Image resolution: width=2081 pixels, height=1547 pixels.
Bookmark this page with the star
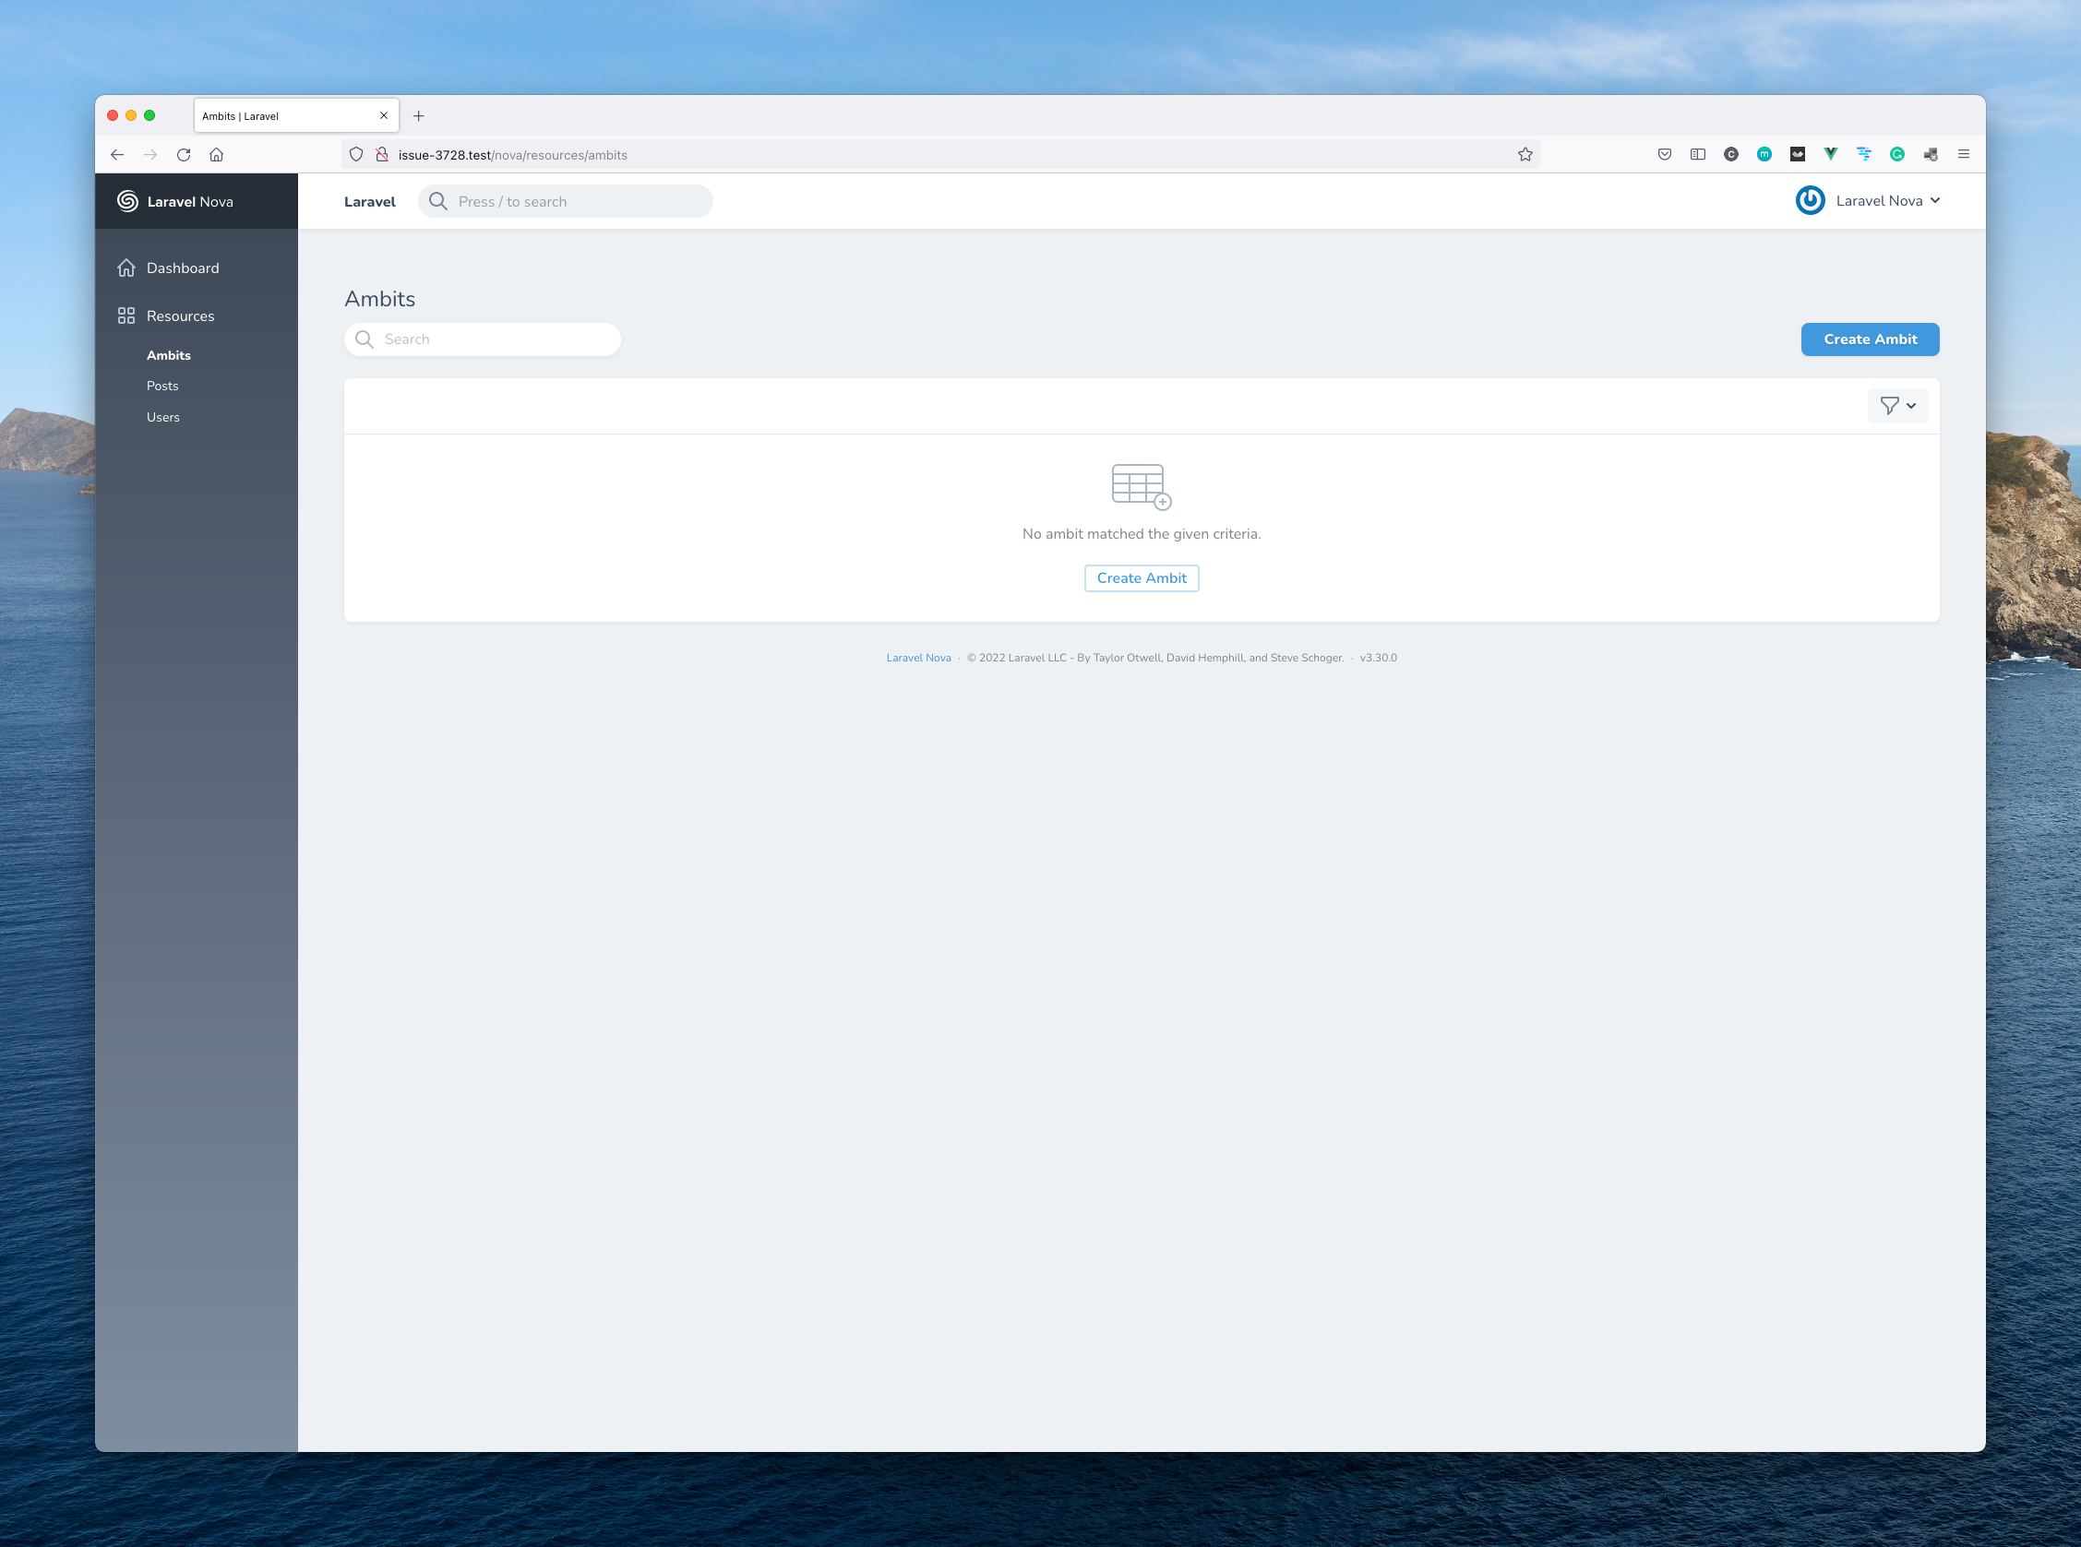[x=1525, y=154]
